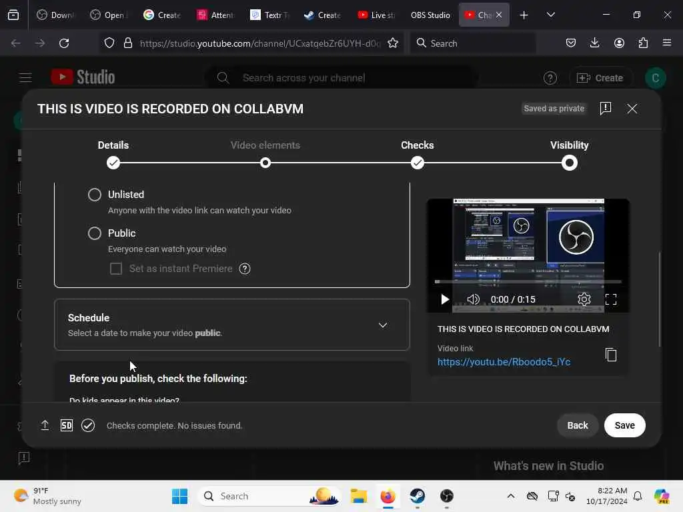Screen dimensions: 683x512
Task: Open Firefox account icon
Action: click(x=619, y=43)
